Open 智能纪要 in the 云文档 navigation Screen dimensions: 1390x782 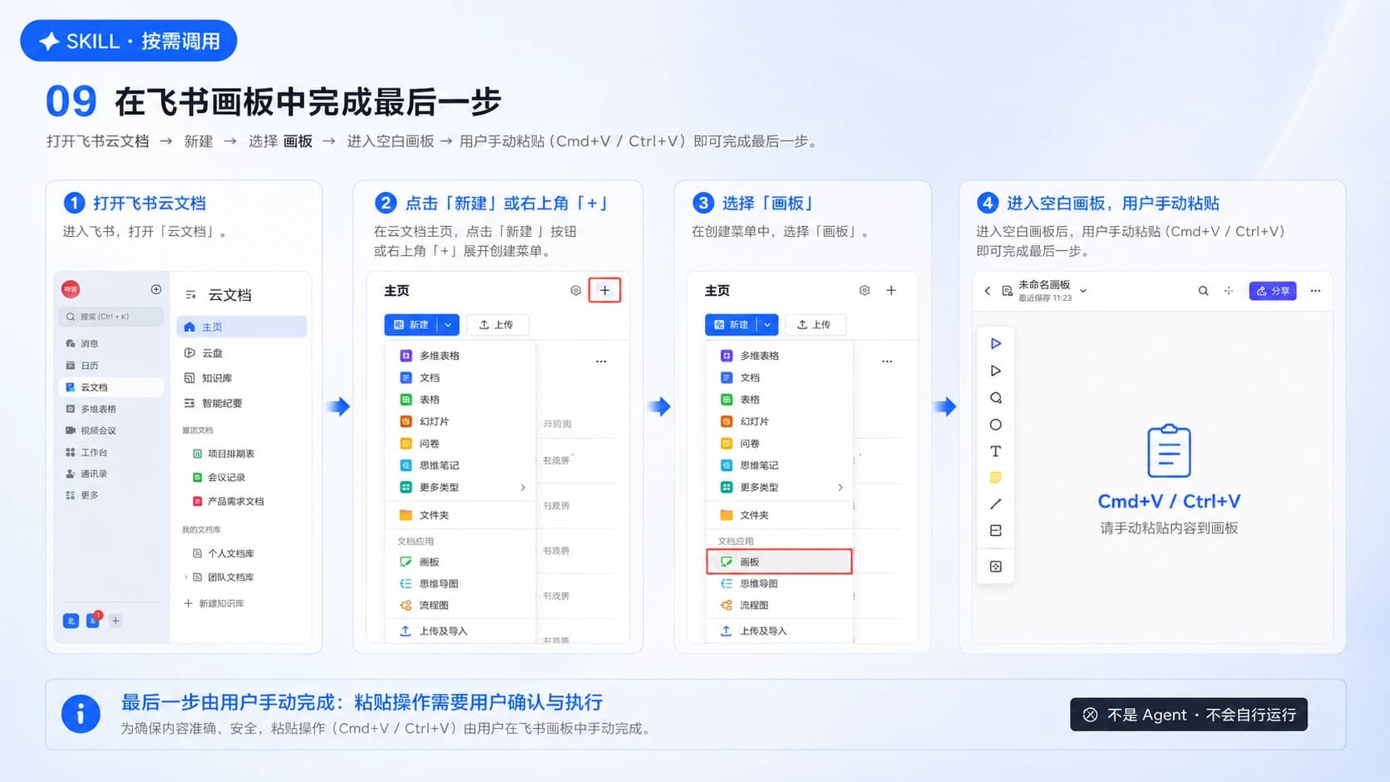(x=213, y=403)
